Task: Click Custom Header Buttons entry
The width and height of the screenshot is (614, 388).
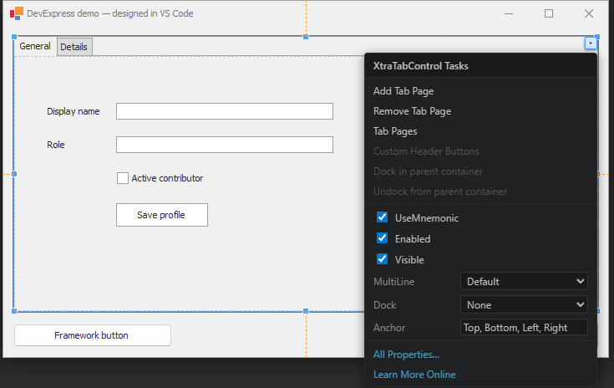Action: pos(426,151)
